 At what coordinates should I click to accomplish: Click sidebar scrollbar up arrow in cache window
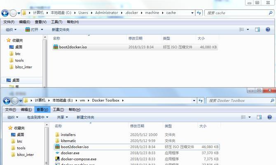pyautogui.click(x=45, y=37)
